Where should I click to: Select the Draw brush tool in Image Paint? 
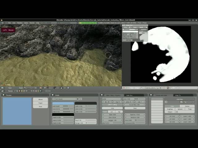pos(126,27)
